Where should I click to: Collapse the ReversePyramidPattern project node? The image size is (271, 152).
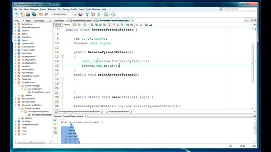click(16, 105)
